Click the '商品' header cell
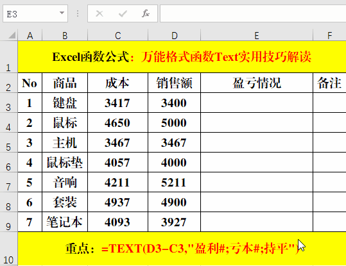 click(65, 83)
